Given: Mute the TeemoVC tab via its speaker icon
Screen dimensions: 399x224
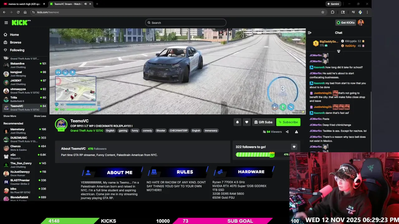Looking at the screenshot, I should point(85,4).
